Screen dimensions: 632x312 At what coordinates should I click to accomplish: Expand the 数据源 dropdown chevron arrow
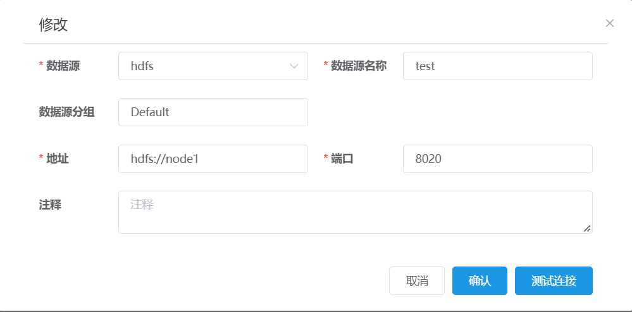click(294, 66)
